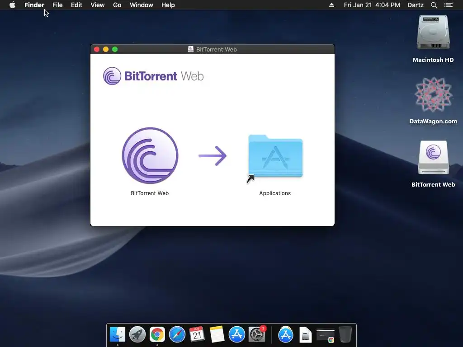This screenshot has height=347, width=463.
Task: Open System Preferences with badge in Dock
Action: tap(257, 334)
